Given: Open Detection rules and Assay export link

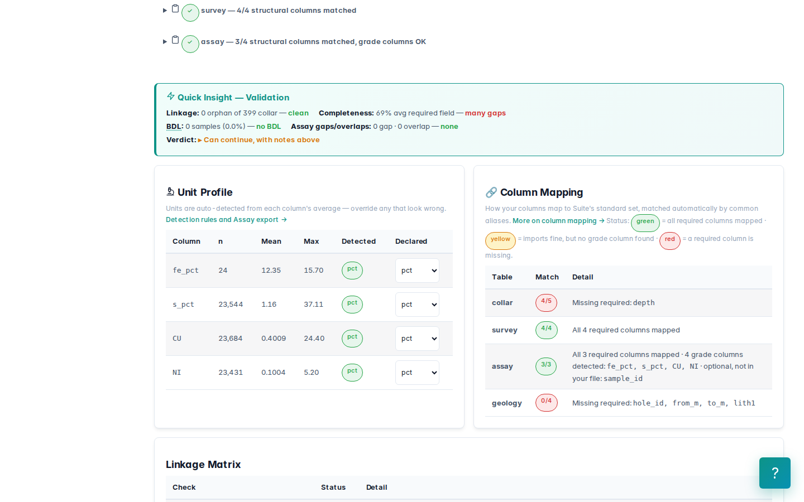Looking at the screenshot, I should pos(226,220).
